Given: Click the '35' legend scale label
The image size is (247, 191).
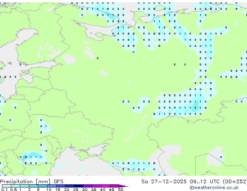Looking at the screenshot, I should pyautogui.click(x=94, y=189).
